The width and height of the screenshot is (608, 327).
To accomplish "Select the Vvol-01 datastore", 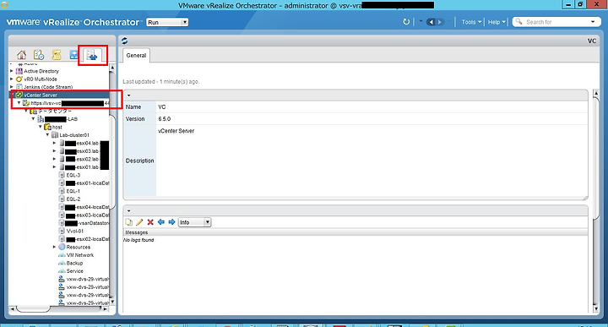I will pyautogui.click(x=75, y=232).
